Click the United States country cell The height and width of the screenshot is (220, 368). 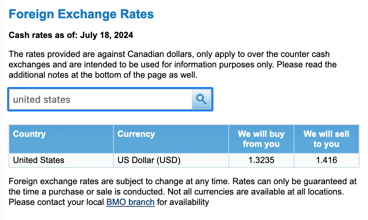point(39,160)
